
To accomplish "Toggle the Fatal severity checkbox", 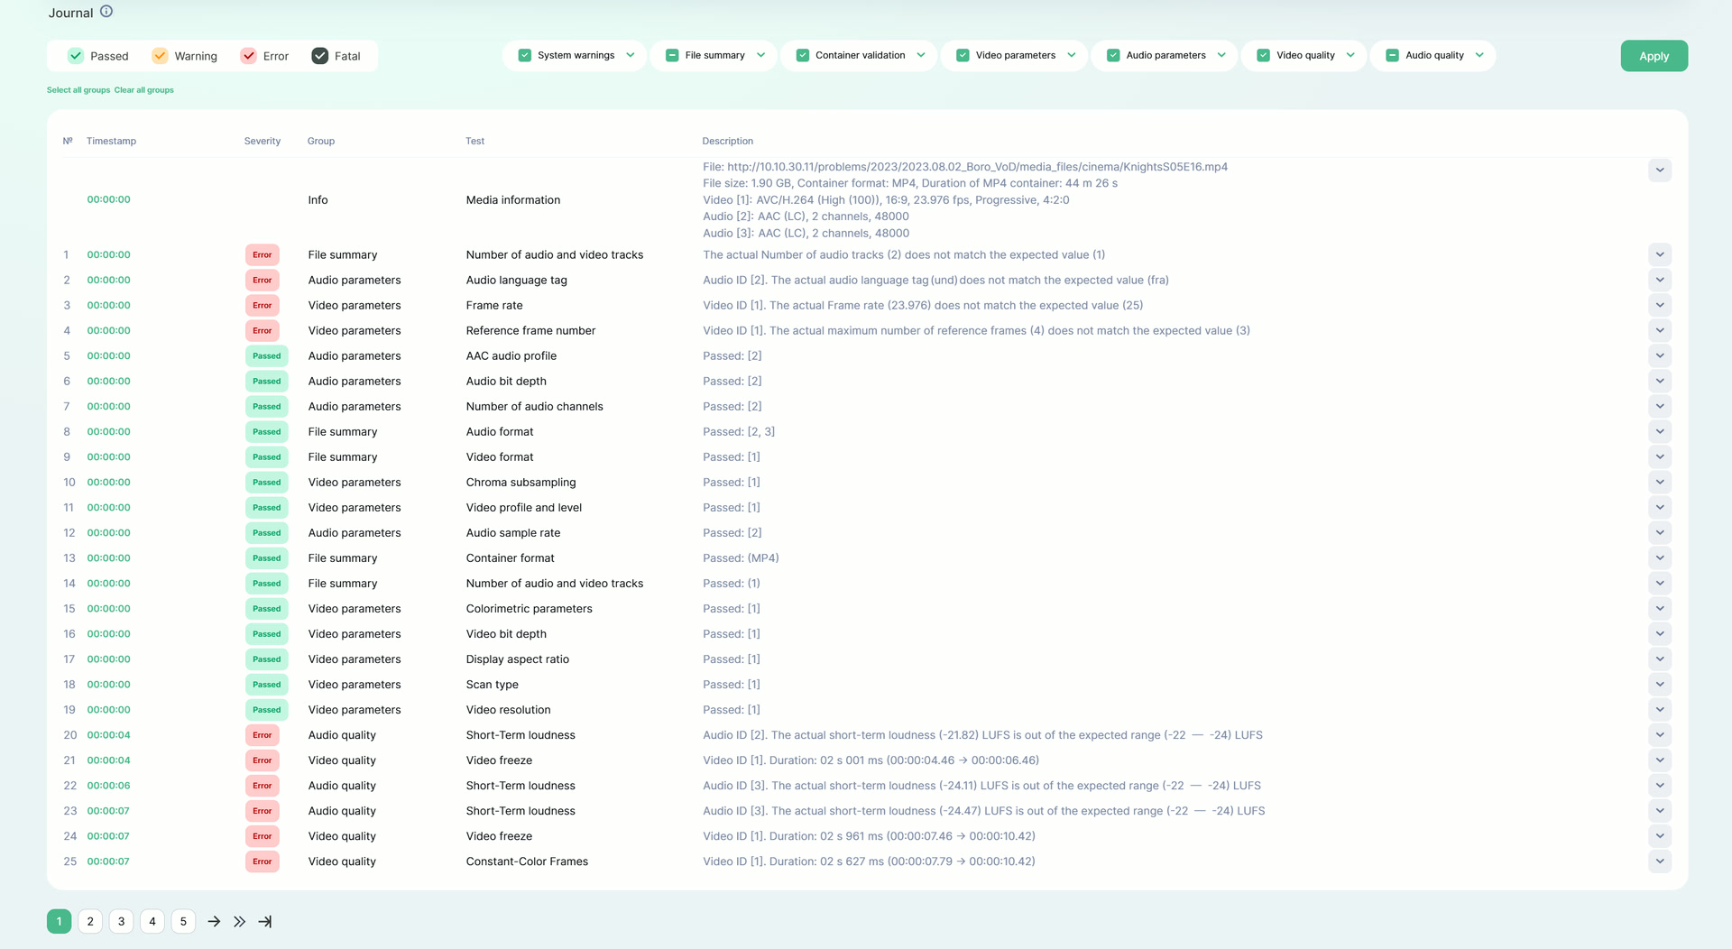I will point(320,56).
